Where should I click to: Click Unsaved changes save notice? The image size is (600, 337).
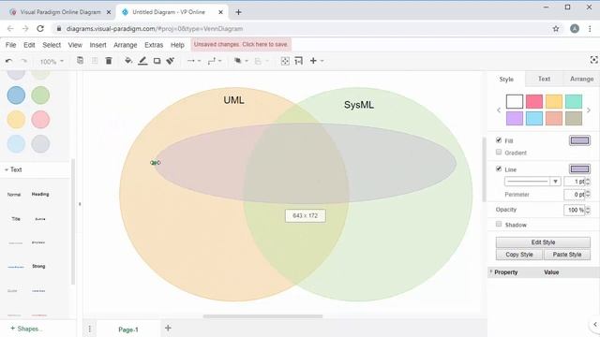(x=241, y=44)
